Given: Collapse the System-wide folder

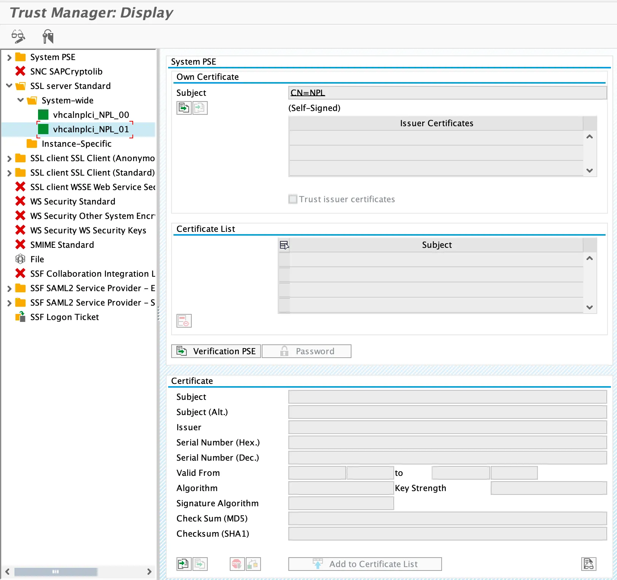Looking at the screenshot, I should pyautogui.click(x=21, y=100).
